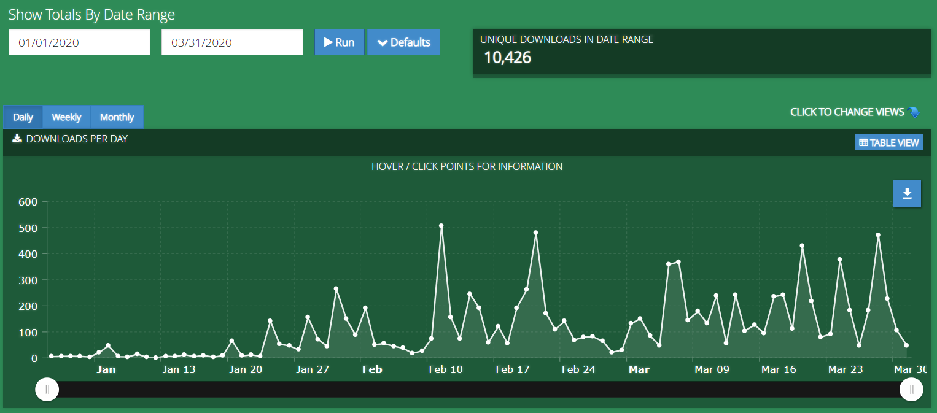The width and height of the screenshot is (937, 413).
Task: Click the 'Show Totals By Date Range' heading
Action: pos(91,15)
